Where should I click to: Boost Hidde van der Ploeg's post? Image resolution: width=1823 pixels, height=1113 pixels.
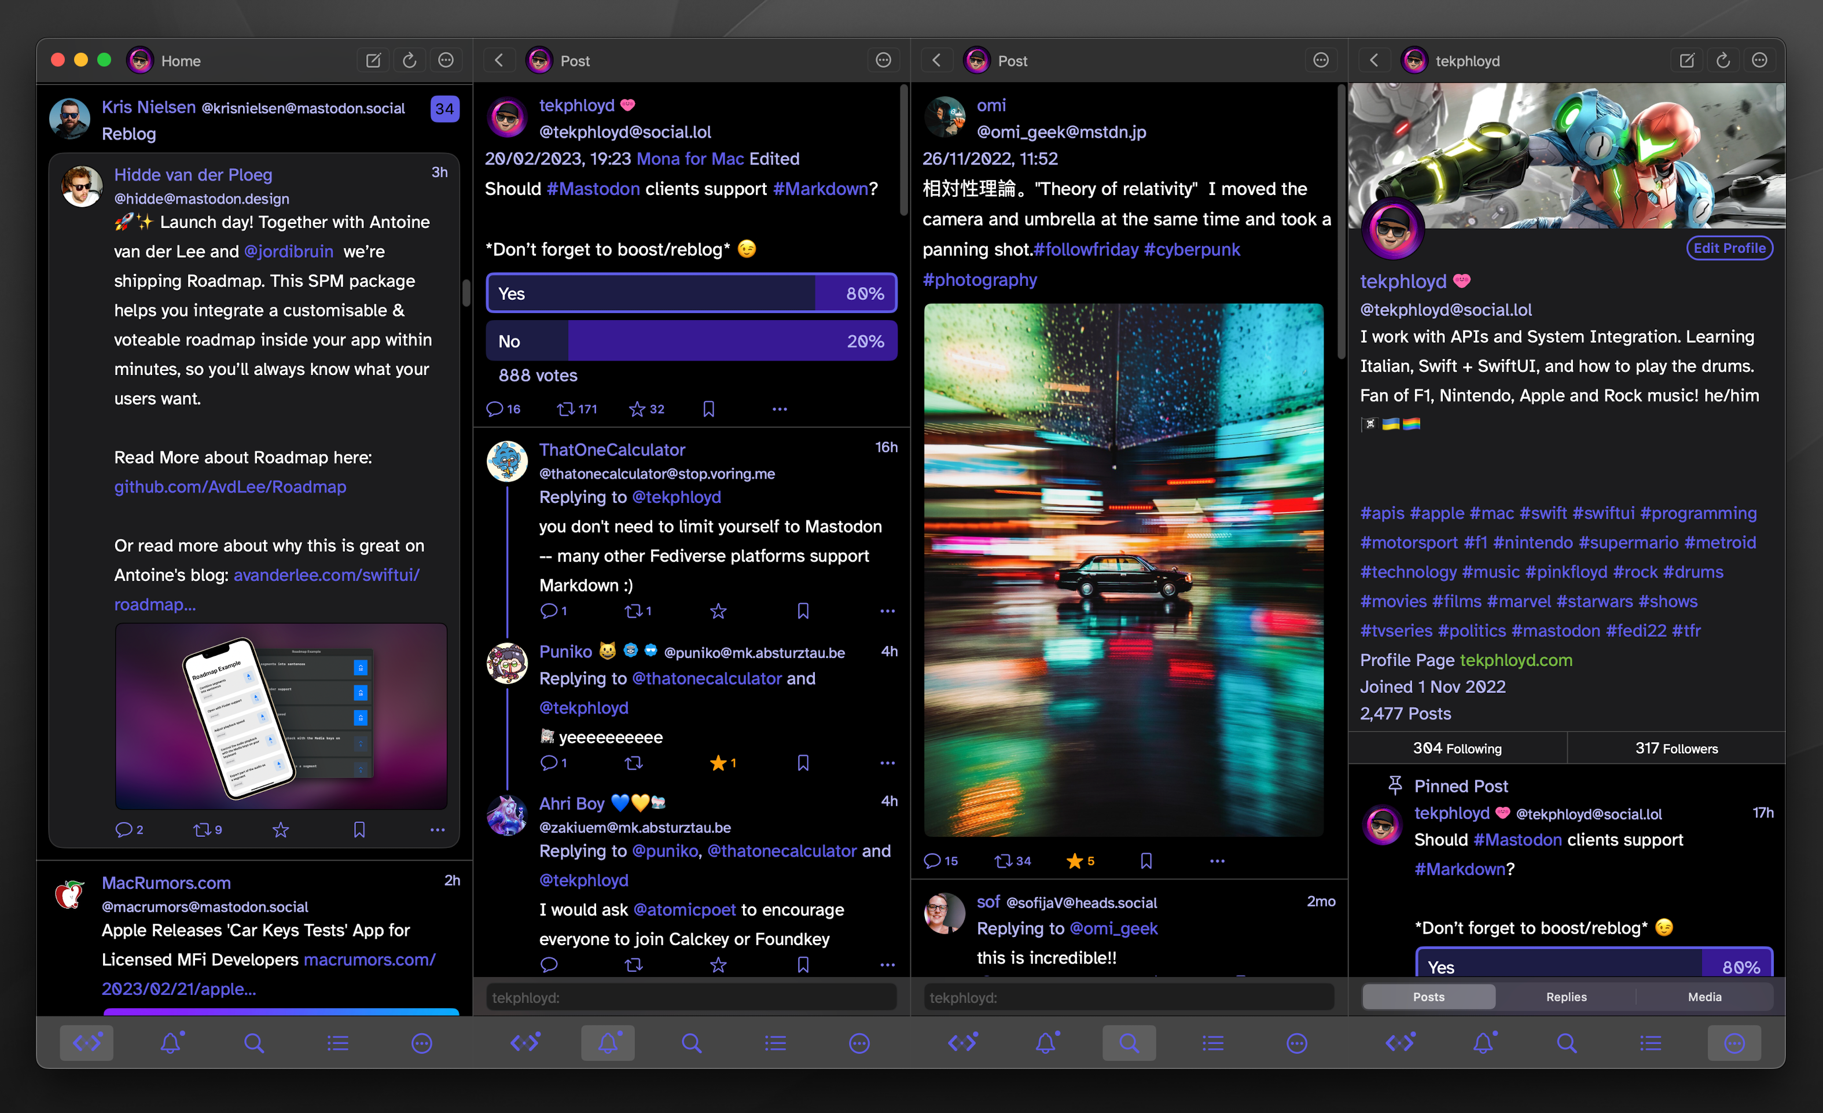[x=202, y=829]
